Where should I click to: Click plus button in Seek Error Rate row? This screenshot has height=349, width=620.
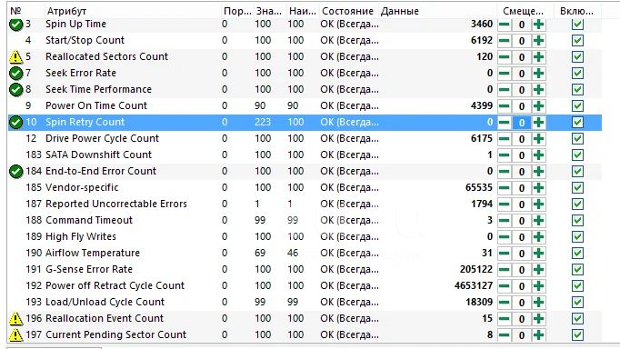point(538,74)
